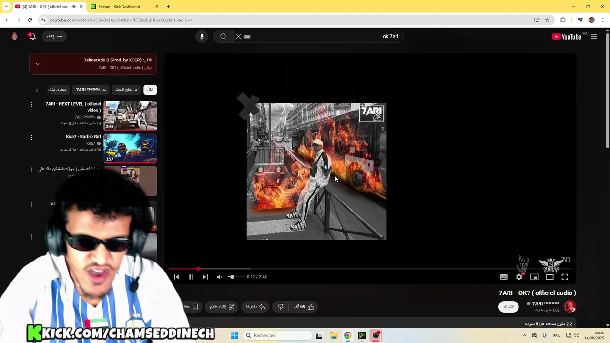Click the search magnifier icon
Viewport: 610px width, 343px height.
coord(223,36)
